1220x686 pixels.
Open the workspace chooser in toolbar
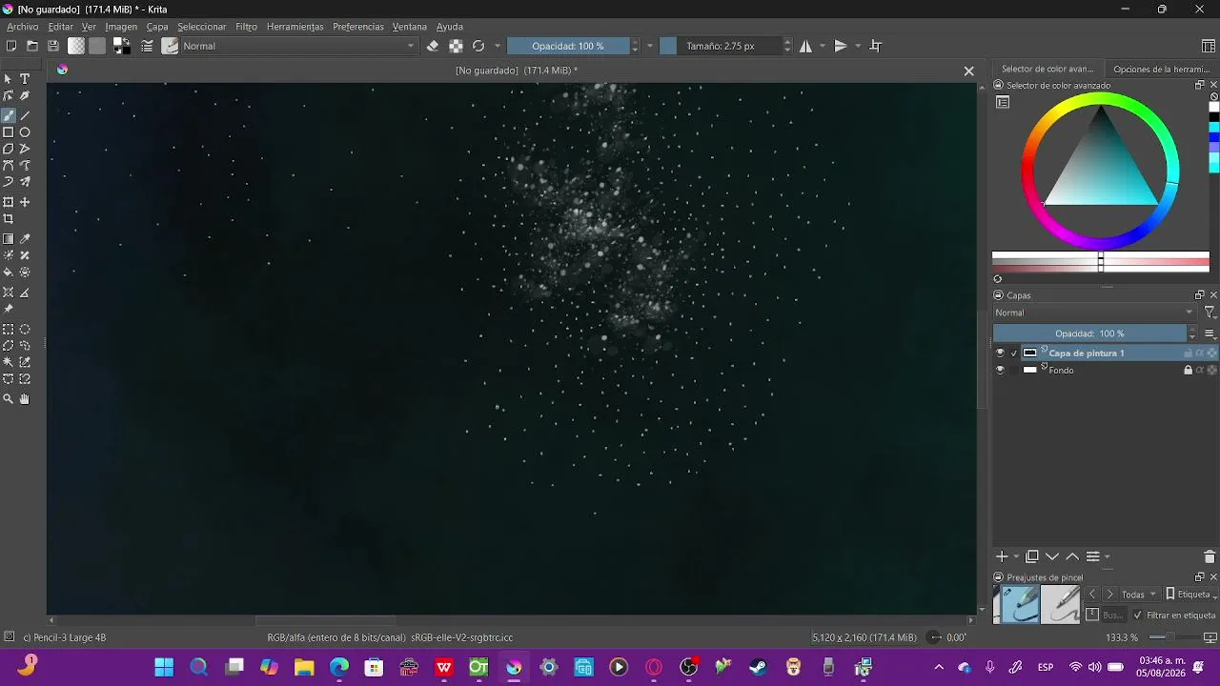(x=1209, y=46)
